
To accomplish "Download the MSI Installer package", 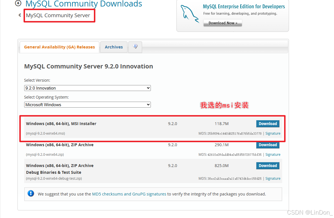I will (x=268, y=124).
